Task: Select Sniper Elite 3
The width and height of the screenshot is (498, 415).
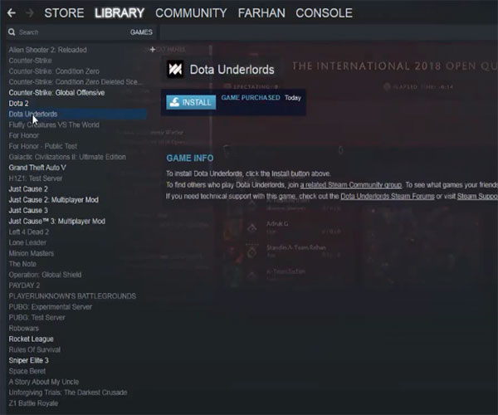Action: pos(28,361)
